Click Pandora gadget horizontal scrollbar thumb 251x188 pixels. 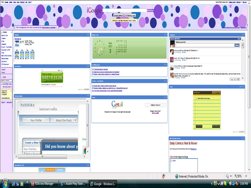point(42,156)
